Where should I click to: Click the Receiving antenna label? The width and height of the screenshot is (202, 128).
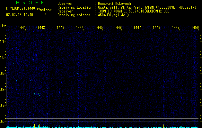tap(74, 15)
